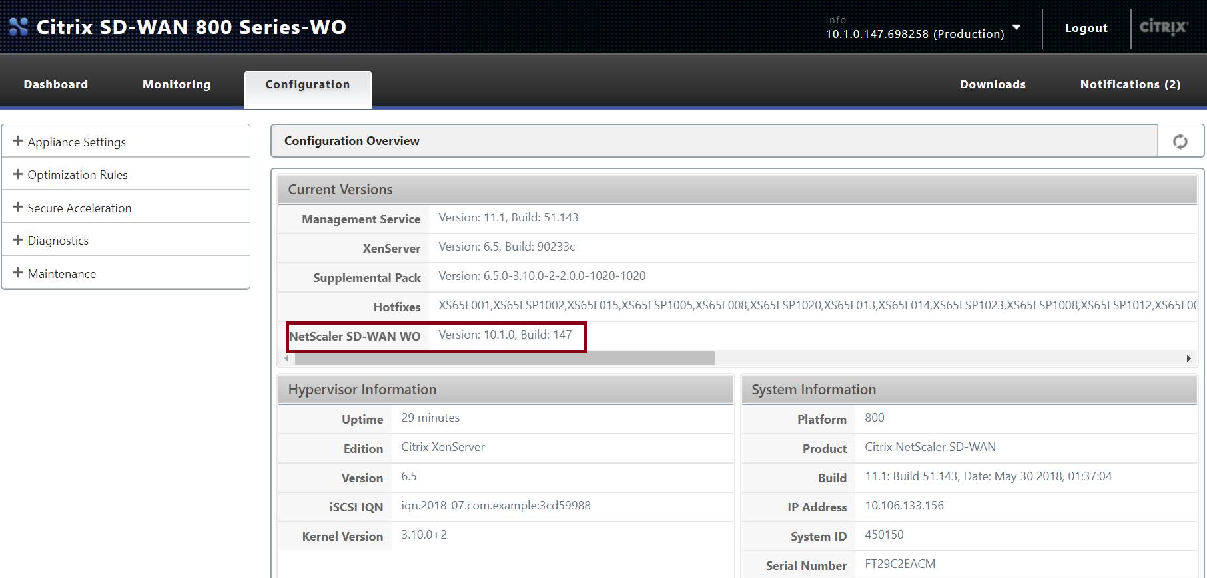This screenshot has width=1207, height=578.
Task: Click the refresh icon beside Configuration Overview
Action: (x=1180, y=141)
